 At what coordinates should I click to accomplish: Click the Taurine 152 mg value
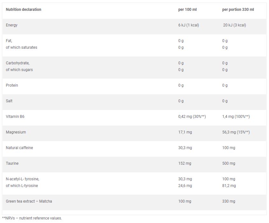click(185, 163)
